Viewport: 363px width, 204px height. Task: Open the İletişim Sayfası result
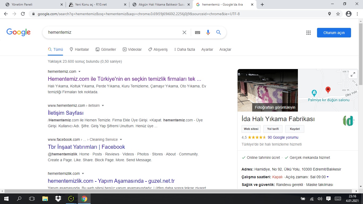(66, 113)
